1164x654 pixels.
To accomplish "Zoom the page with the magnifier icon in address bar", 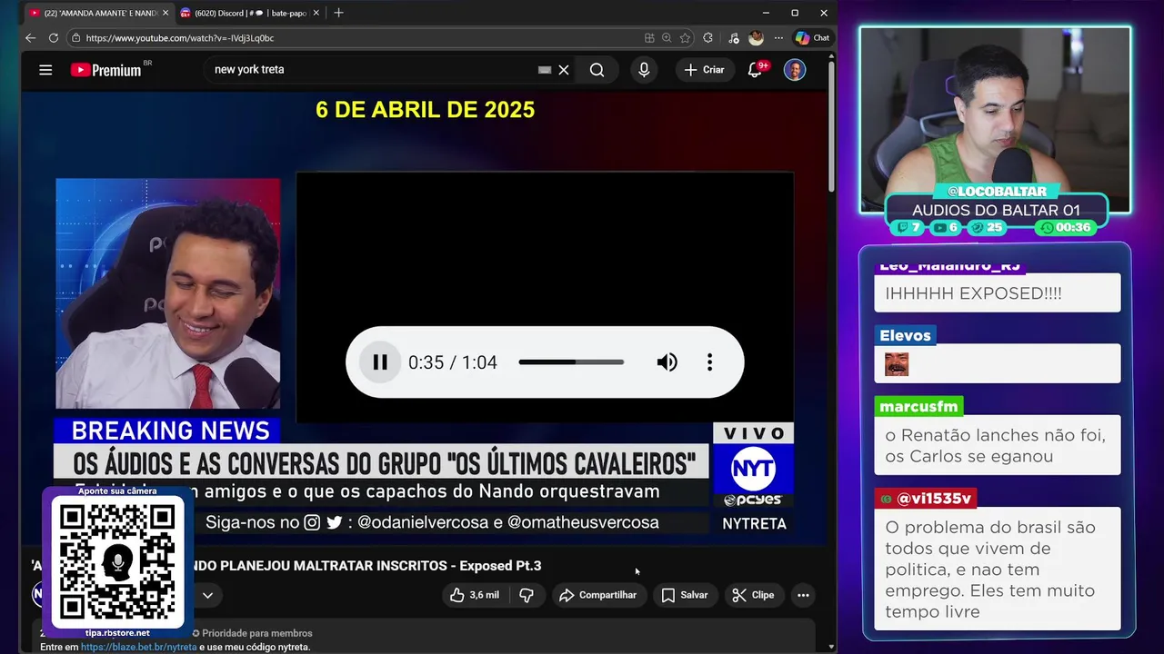I will coord(667,38).
